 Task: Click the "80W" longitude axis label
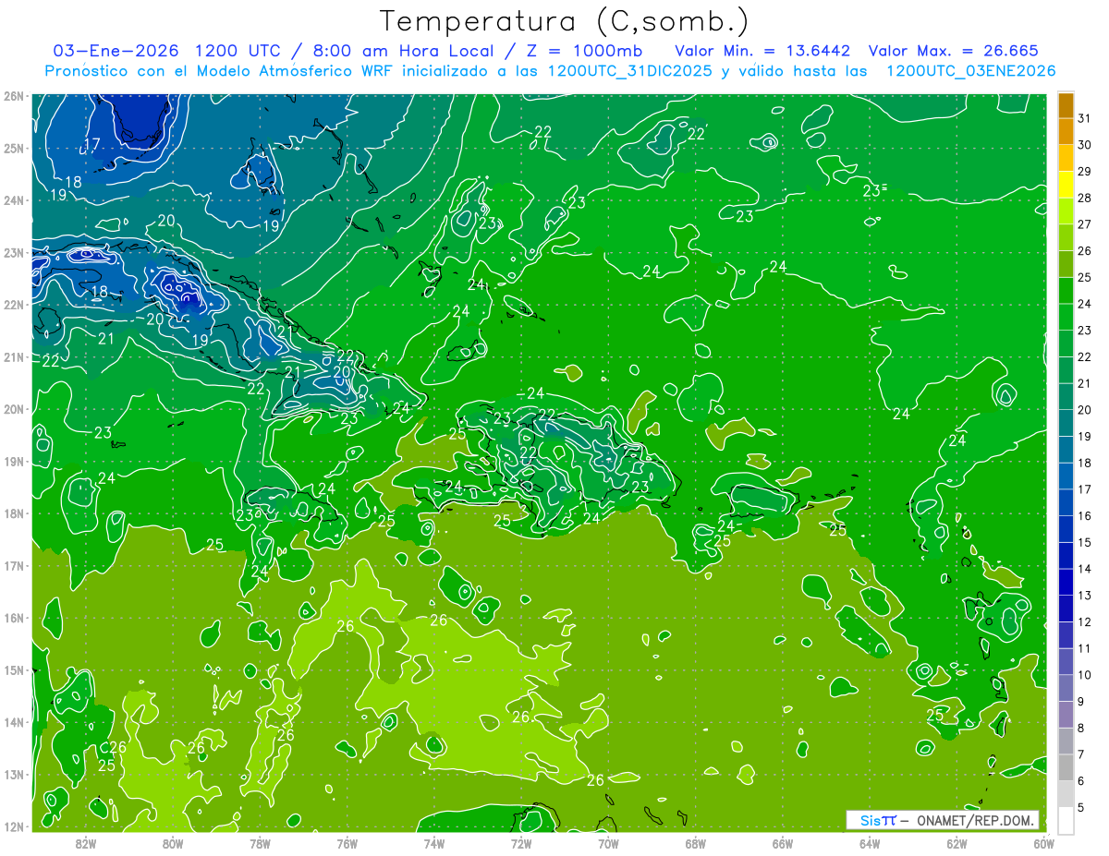tap(173, 843)
